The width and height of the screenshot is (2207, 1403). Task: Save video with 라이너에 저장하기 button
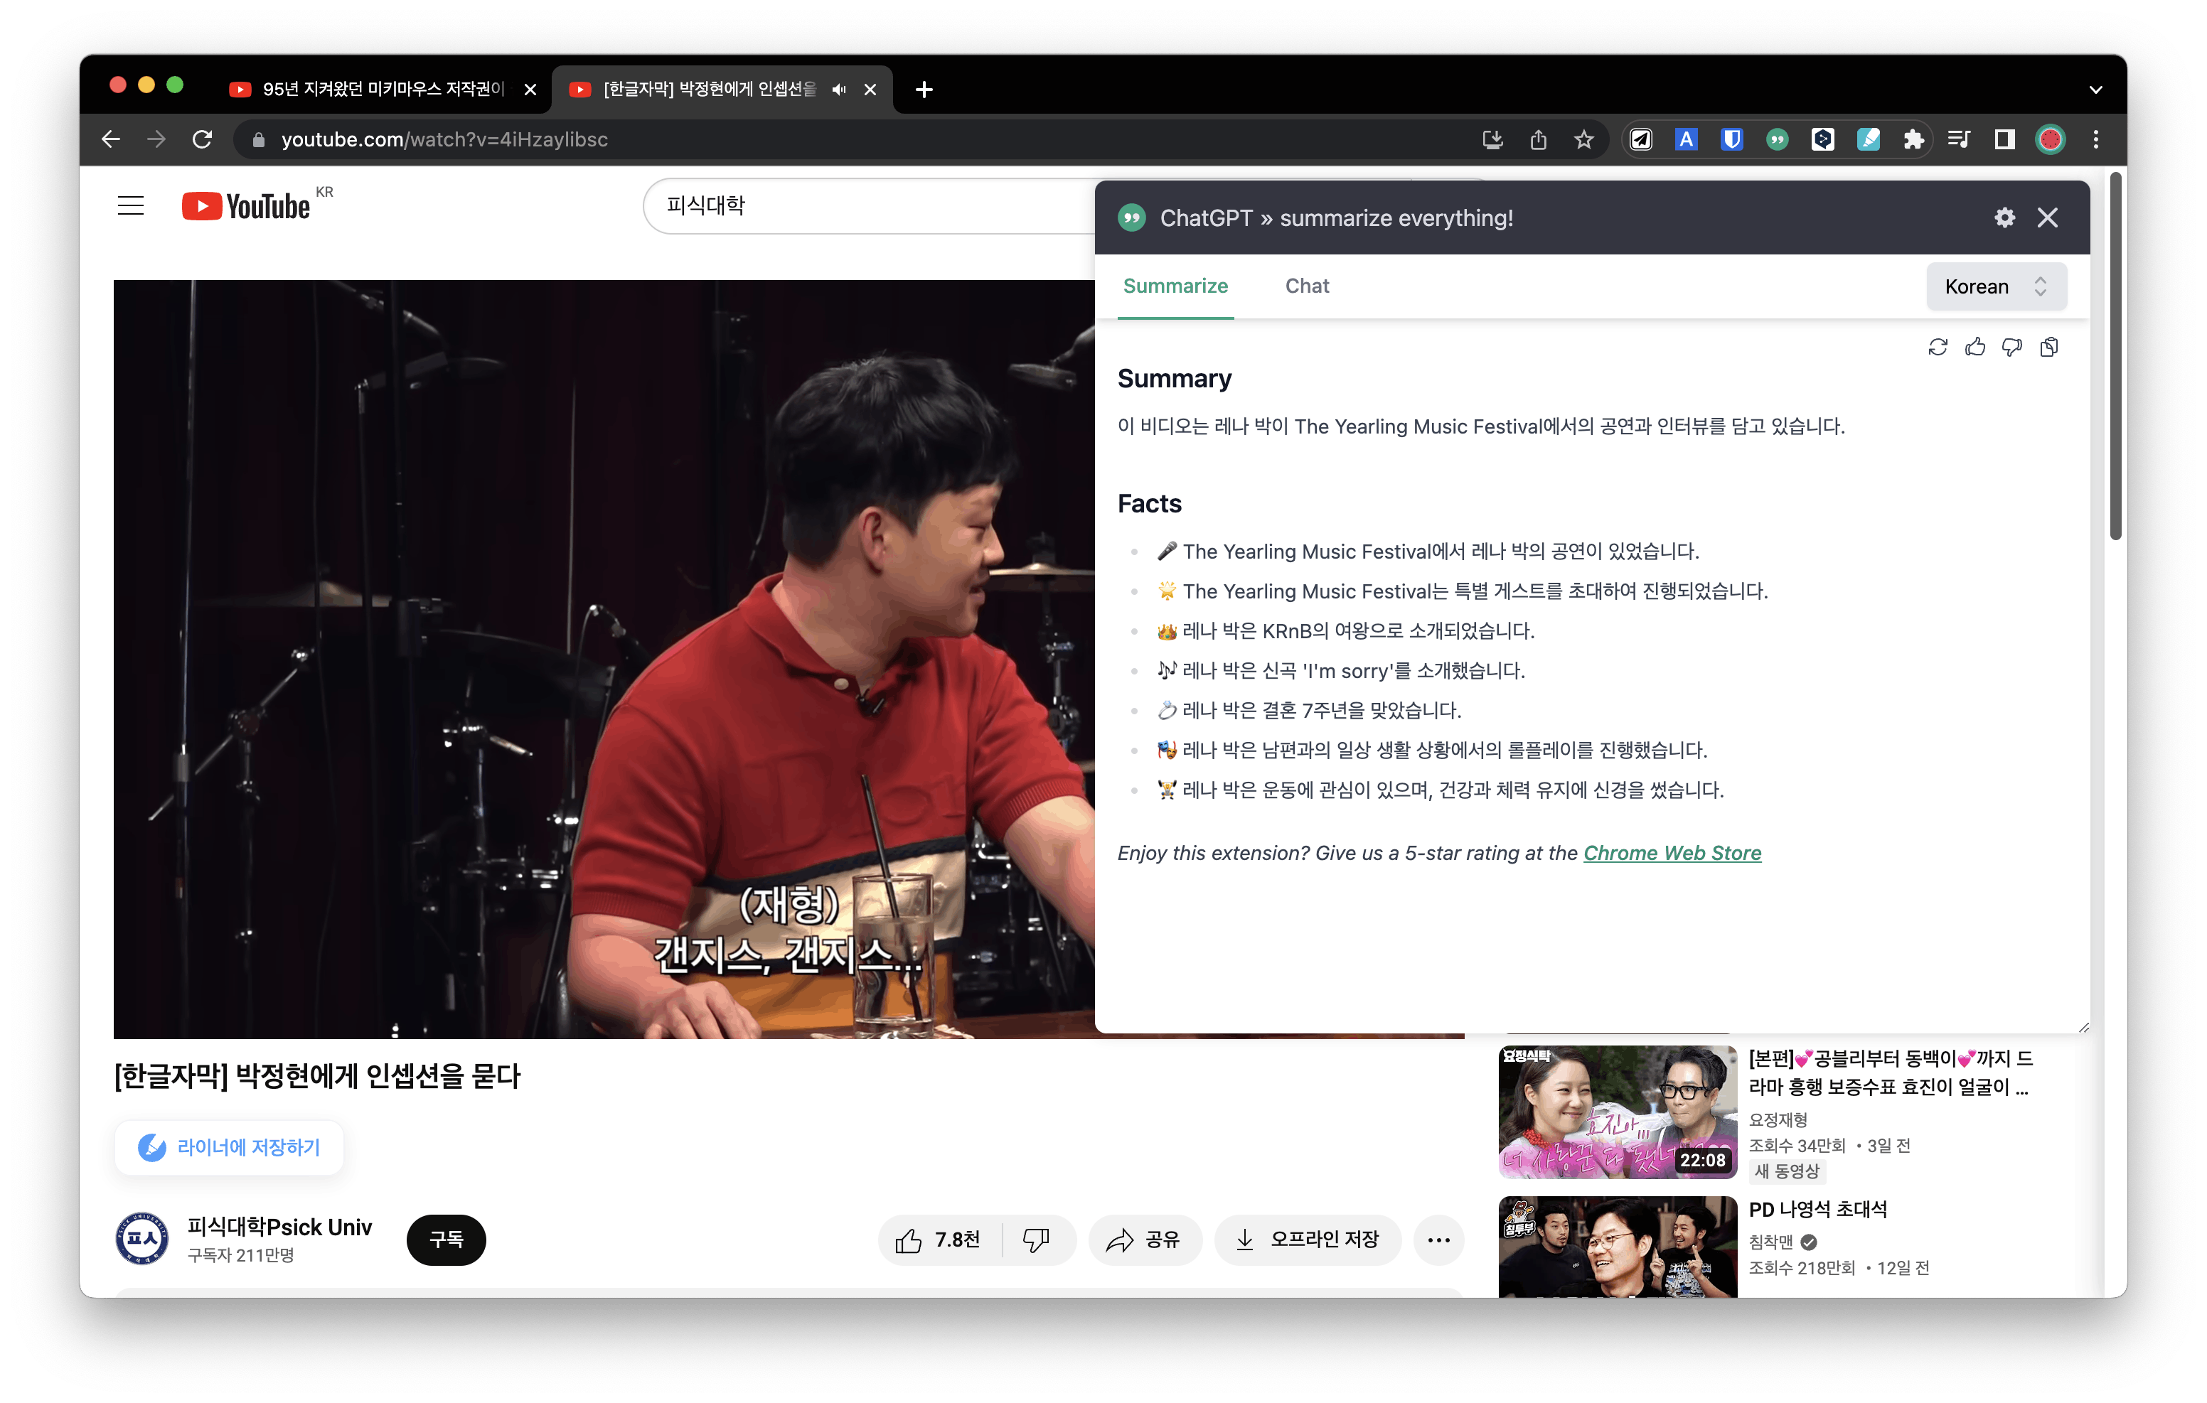(229, 1147)
